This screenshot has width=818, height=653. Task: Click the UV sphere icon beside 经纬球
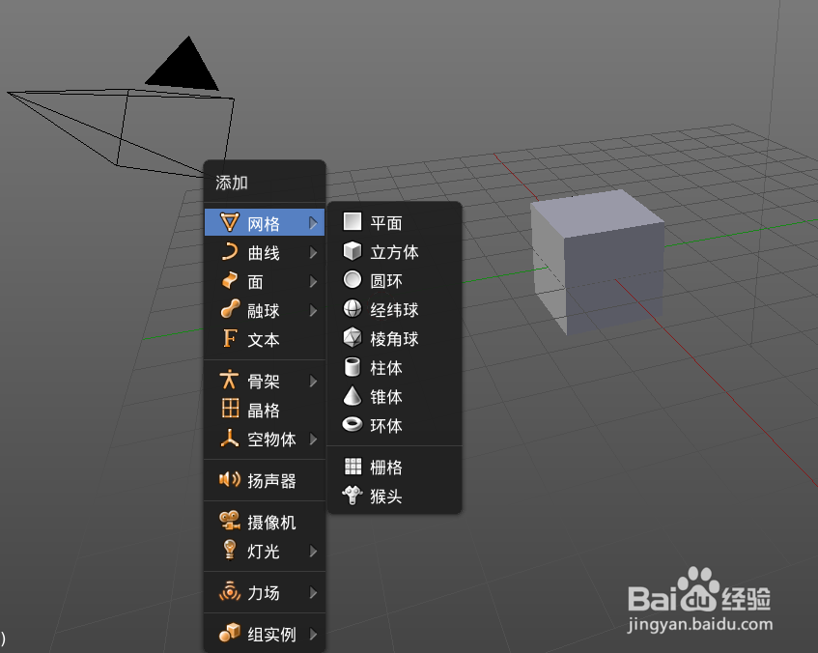coord(353,308)
